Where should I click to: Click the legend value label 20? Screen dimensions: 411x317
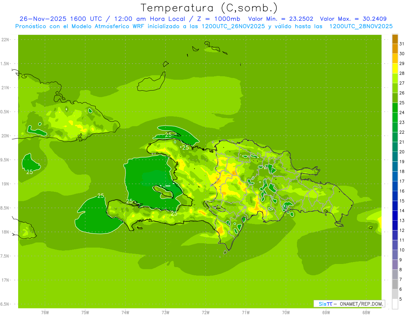point(402,152)
